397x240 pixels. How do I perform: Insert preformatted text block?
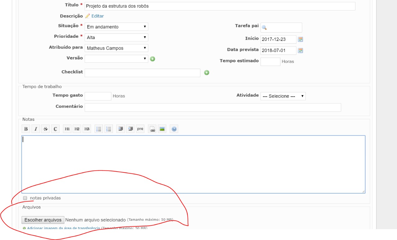[x=140, y=129]
